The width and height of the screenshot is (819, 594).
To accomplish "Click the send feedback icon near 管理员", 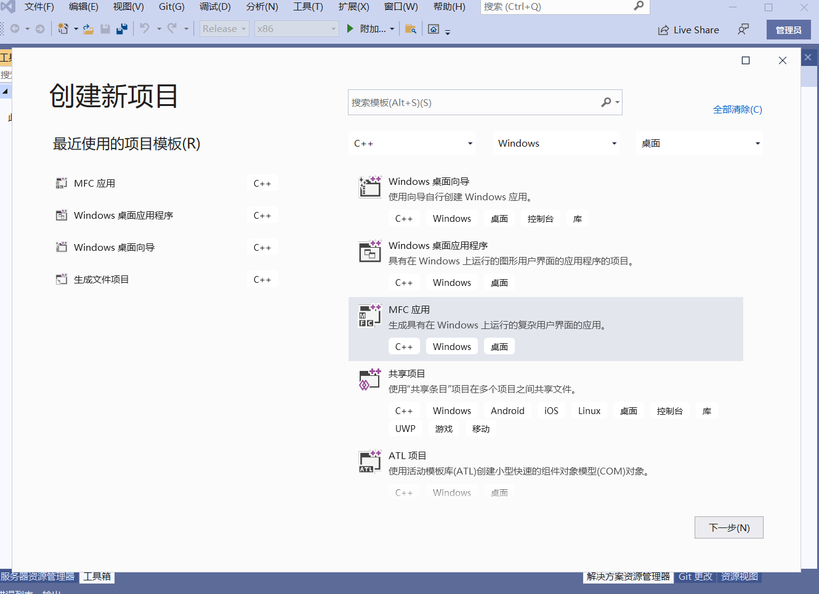I will (x=743, y=29).
